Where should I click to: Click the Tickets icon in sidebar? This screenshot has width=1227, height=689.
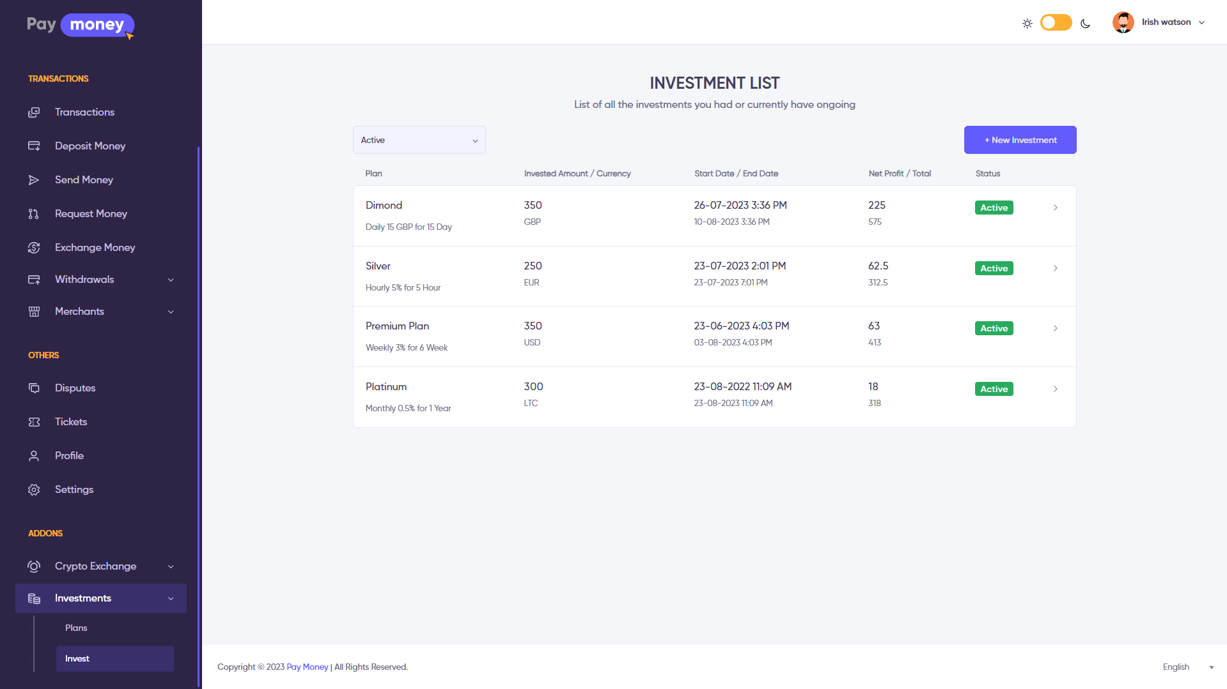pos(34,422)
